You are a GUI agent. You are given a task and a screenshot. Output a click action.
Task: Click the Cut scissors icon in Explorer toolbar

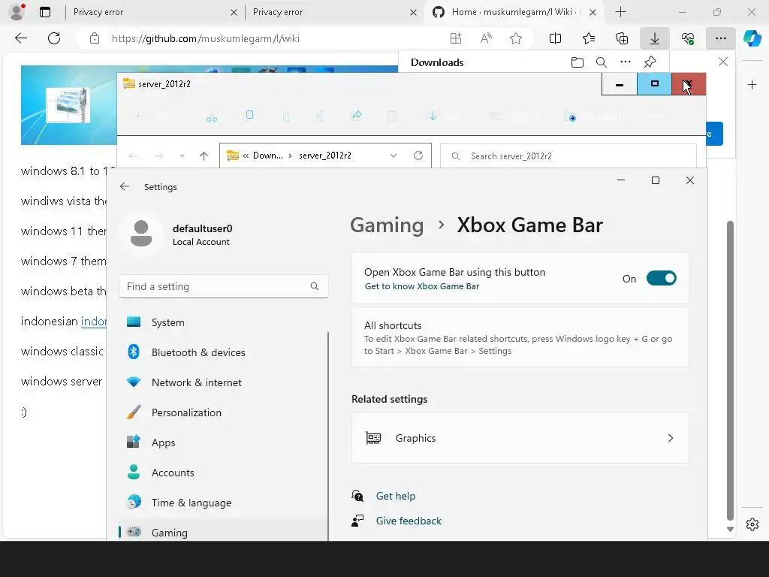pyautogui.click(x=211, y=116)
